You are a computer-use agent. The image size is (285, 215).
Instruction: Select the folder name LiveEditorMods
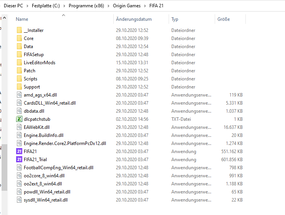(x=40, y=62)
